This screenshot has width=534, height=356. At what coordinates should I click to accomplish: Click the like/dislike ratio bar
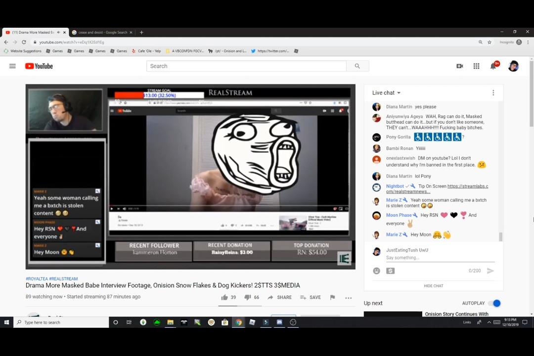click(x=240, y=306)
